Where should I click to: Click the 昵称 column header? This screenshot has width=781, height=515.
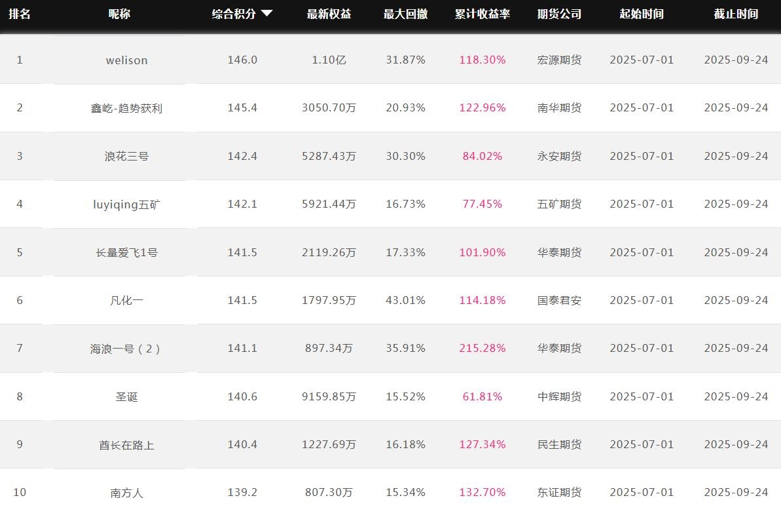click(x=119, y=14)
